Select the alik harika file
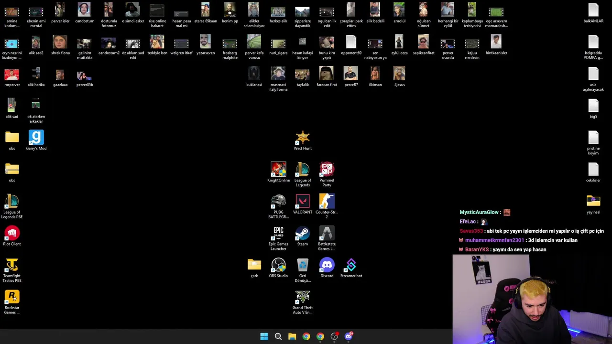 [x=36, y=77]
